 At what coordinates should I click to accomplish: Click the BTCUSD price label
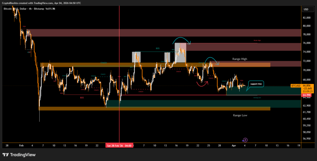point(296,85)
